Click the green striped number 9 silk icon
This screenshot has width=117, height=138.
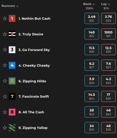coord(12,128)
